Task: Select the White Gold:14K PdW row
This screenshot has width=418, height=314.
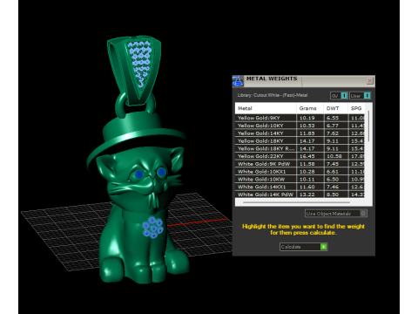Action: click(300, 195)
